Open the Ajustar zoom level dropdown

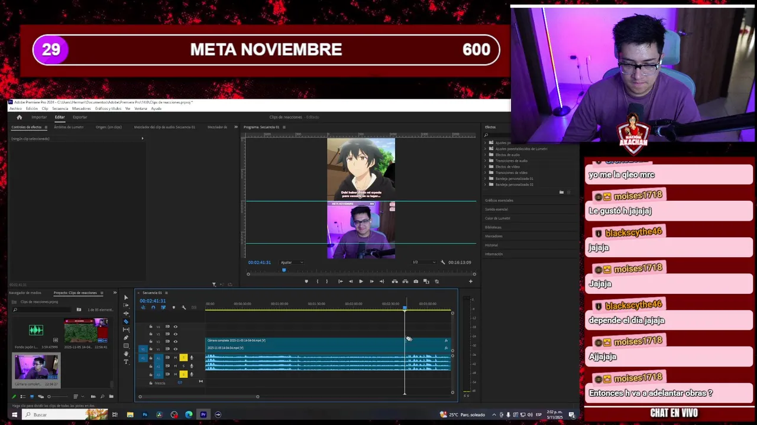tap(292, 262)
